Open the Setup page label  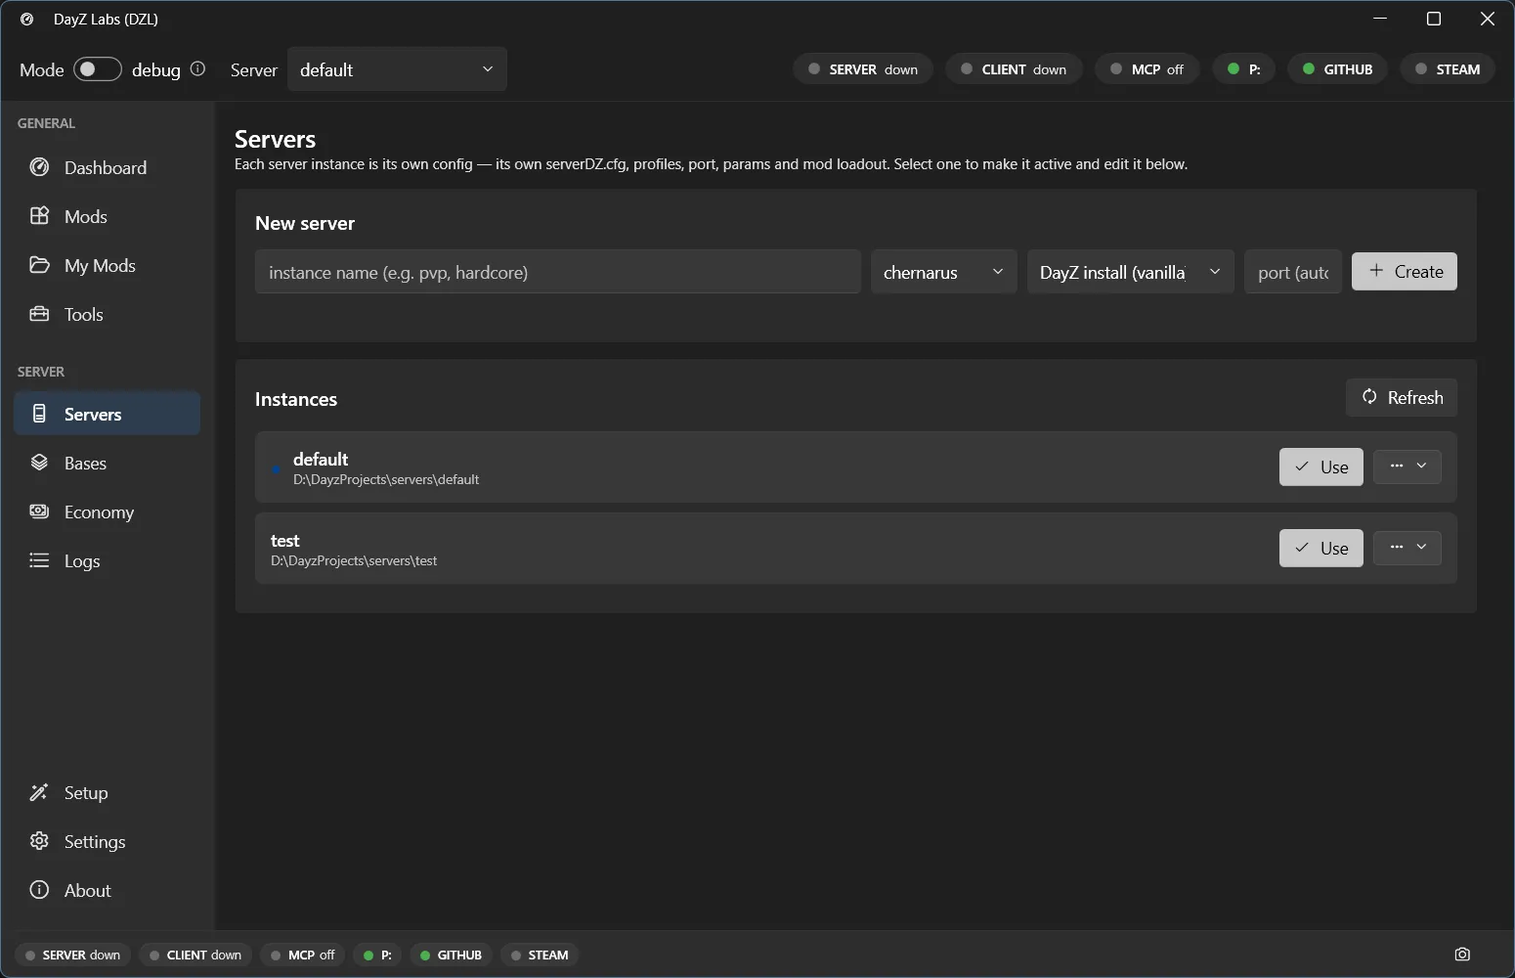[86, 792]
